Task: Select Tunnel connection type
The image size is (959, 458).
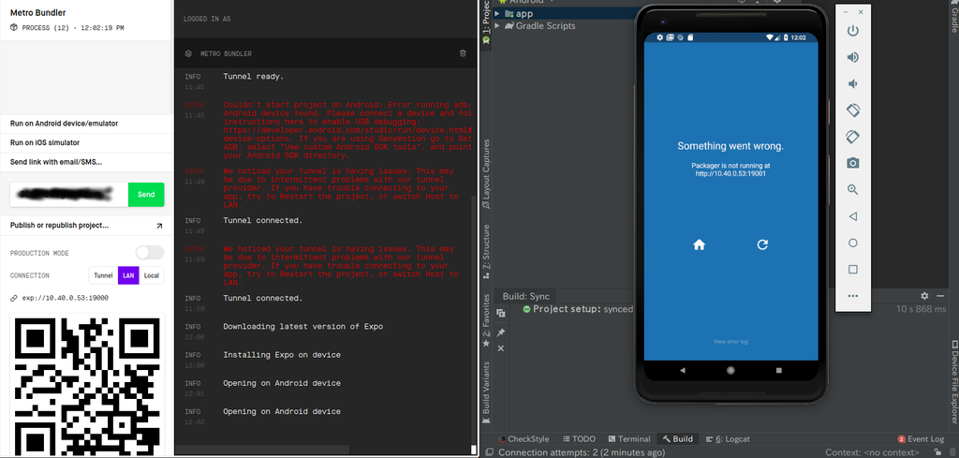Action: point(103,275)
